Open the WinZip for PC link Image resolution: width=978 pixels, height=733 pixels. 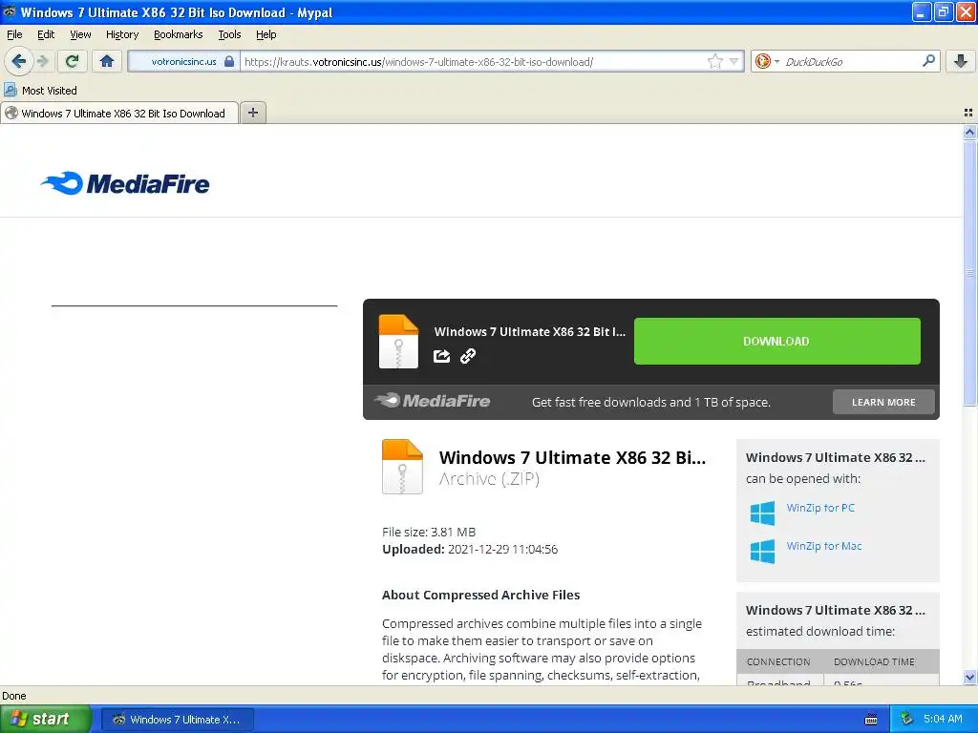coord(820,508)
